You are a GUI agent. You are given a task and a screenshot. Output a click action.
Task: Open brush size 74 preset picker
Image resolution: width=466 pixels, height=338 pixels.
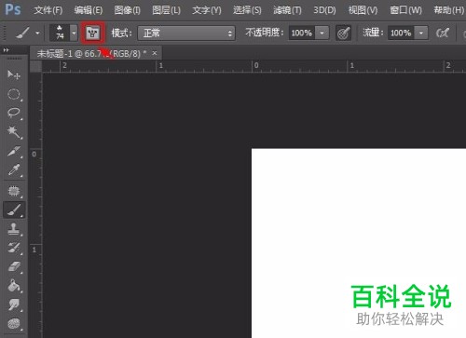pyautogui.click(x=60, y=33)
